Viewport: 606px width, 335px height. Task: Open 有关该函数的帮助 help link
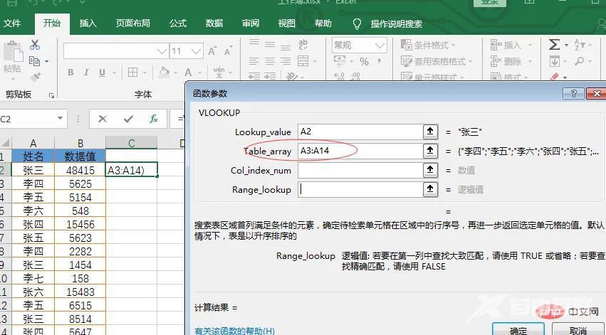pos(234,330)
